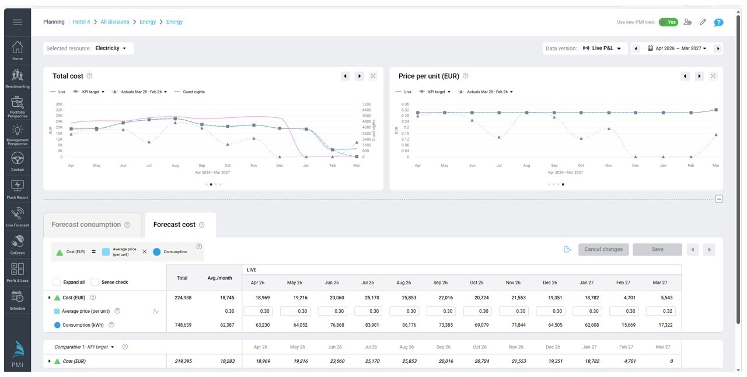Click the Apr 26 average price input field
The height and width of the screenshot is (377, 747).
(x=259, y=311)
